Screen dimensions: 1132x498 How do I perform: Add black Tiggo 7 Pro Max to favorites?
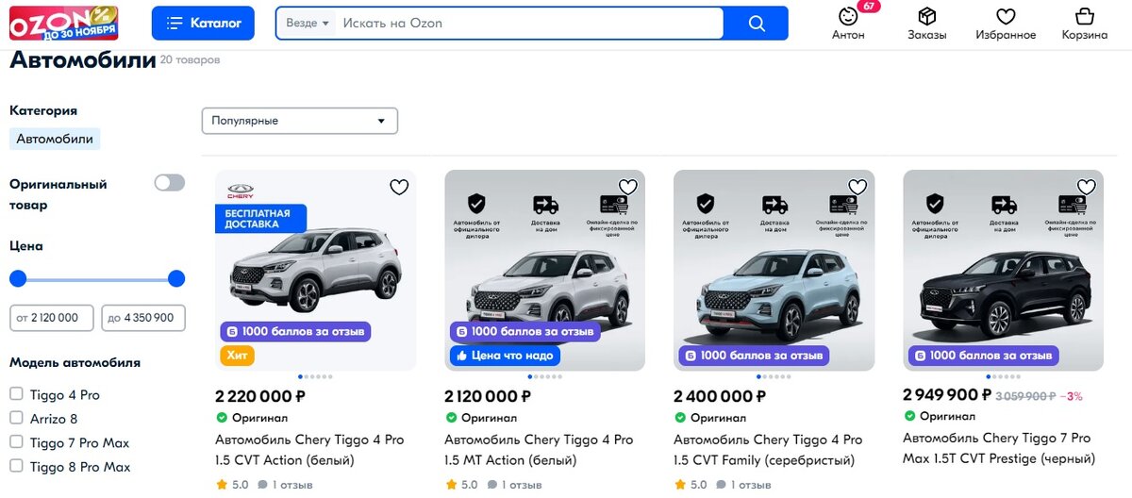1087,187
